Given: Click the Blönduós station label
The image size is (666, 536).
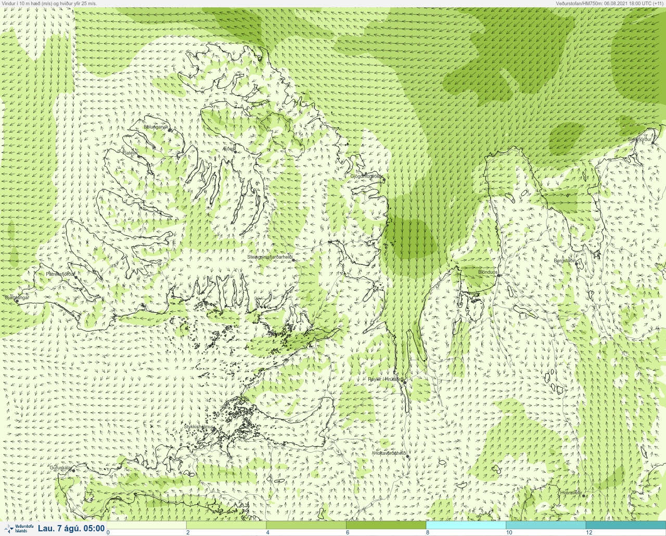Looking at the screenshot, I should click(488, 272).
